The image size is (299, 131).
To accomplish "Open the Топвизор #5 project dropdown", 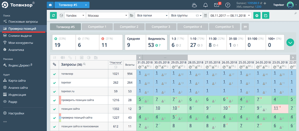I will click(x=72, y=5).
